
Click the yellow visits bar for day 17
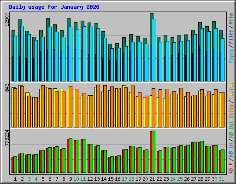coord(124,106)
